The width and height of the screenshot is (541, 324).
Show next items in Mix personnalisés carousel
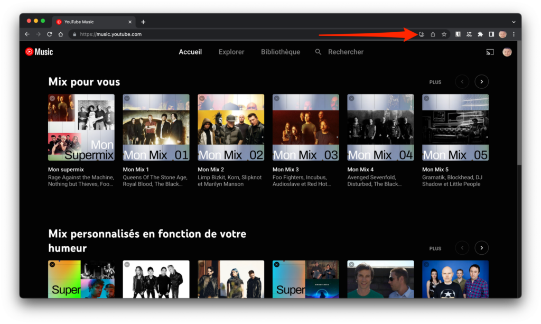tap(482, 248)
